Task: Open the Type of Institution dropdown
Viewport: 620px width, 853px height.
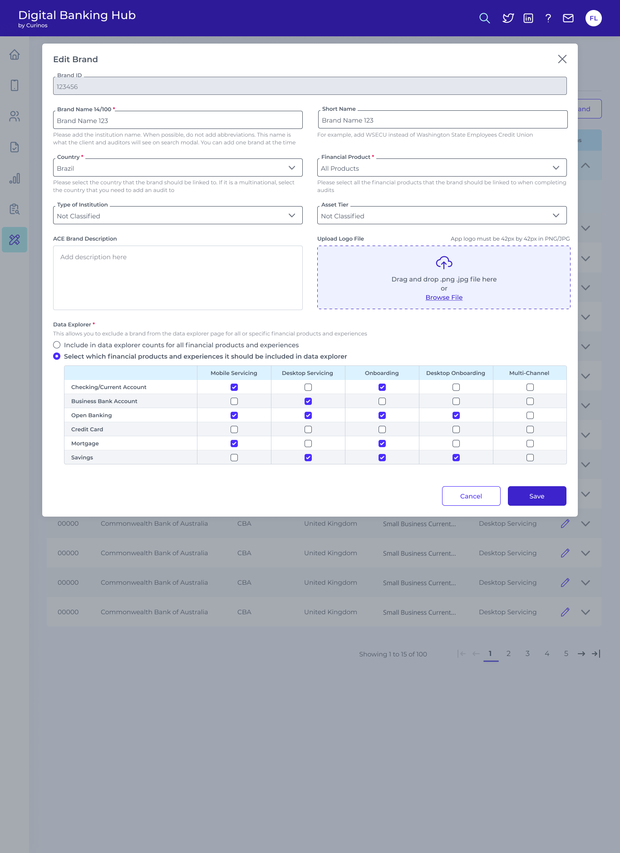Action: pyautogui.click(x=178, y=216)
